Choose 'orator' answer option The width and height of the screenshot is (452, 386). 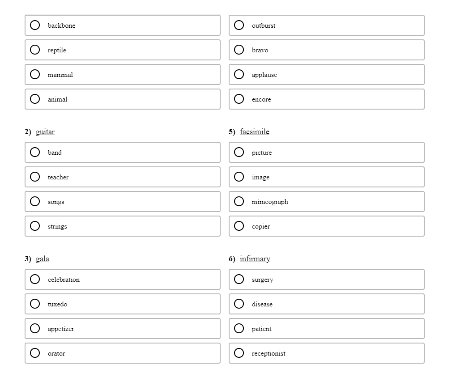35,353
